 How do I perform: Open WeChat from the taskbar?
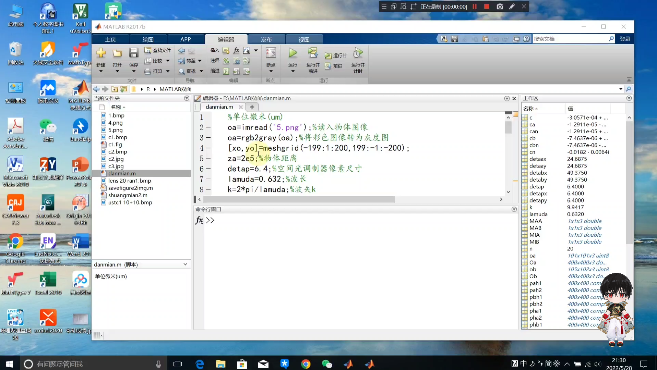tap(327, 364)
